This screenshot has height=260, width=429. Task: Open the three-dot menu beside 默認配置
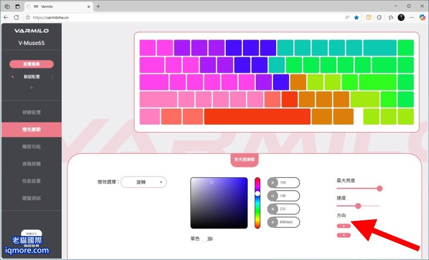(53, 77)
